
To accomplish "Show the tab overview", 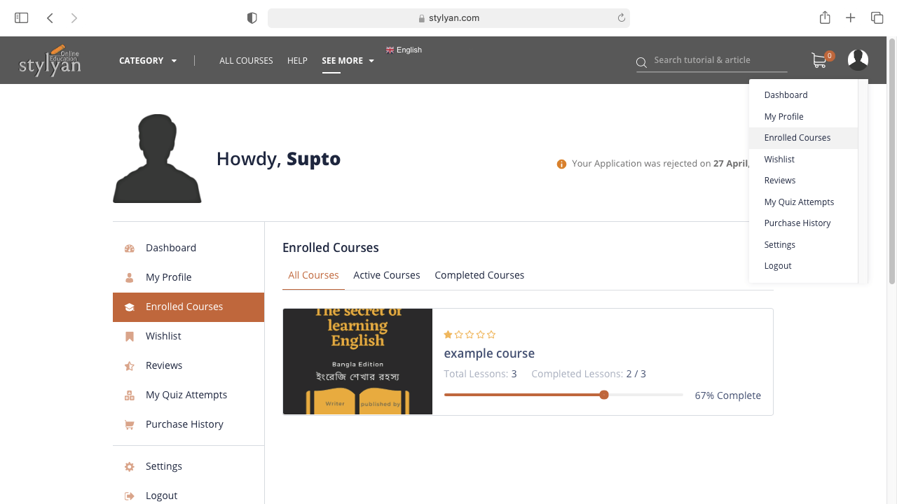I will pos(877,18).
